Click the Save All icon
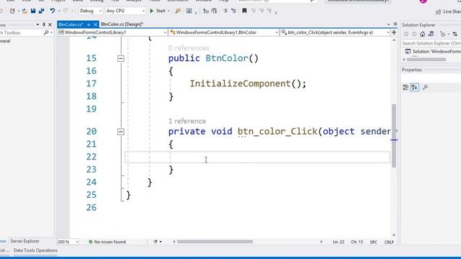 click(x=41, y=11)
